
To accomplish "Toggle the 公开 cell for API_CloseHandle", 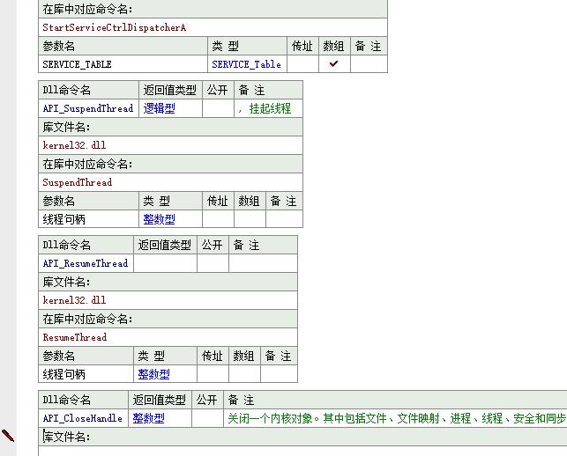I will [206, 418].
